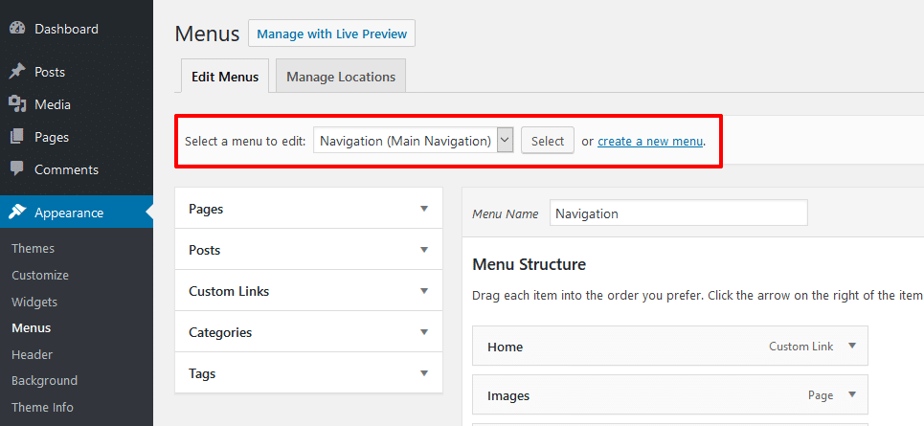924x426 pixels.
Task: Switch to the Edit Menus tab
Action: [x=225, y=77]
